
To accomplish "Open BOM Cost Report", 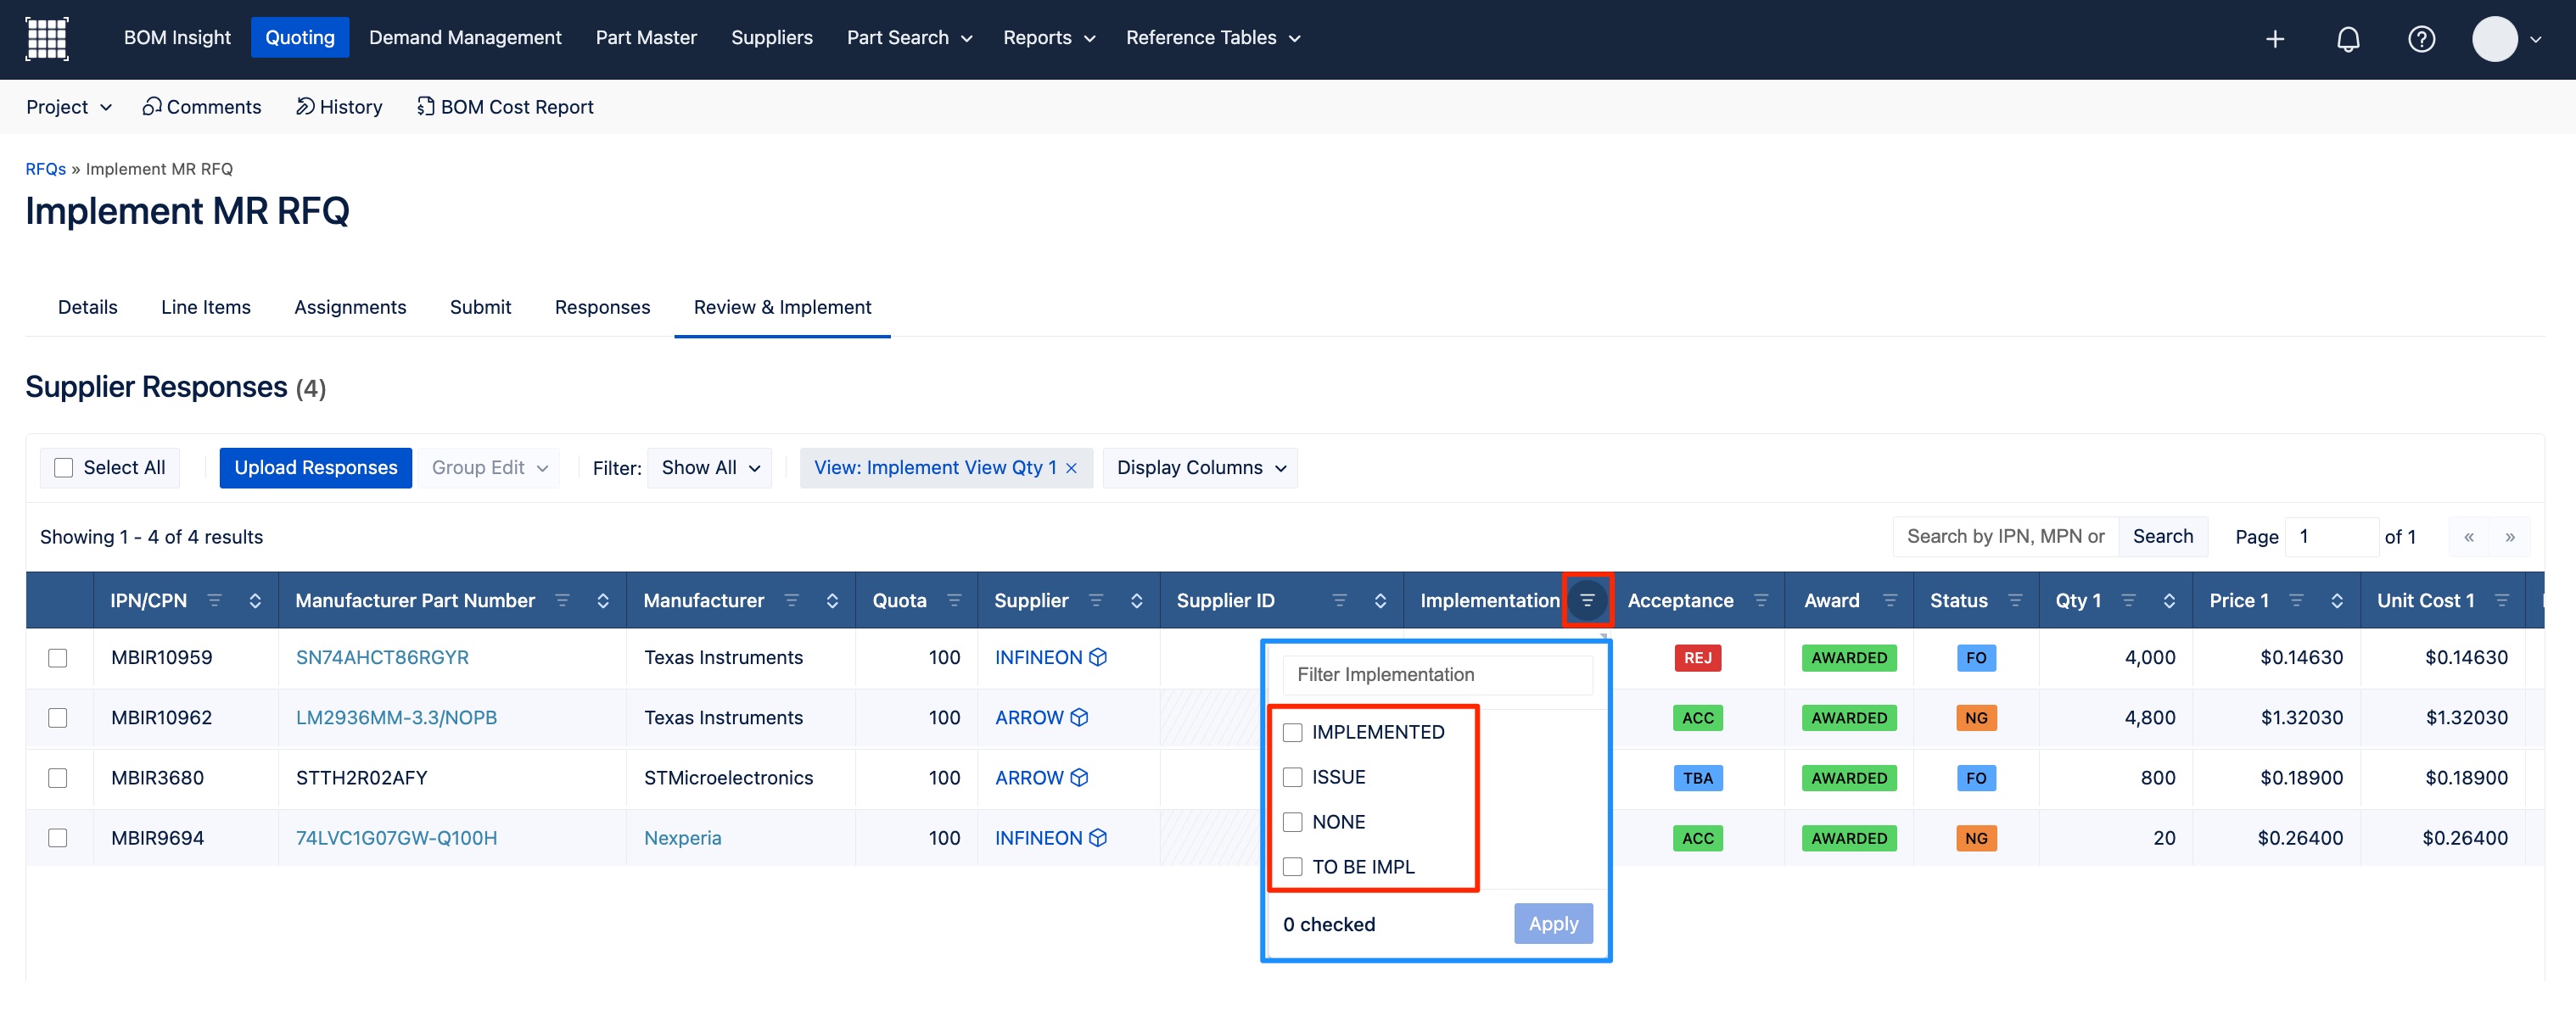I will (505, 107).
